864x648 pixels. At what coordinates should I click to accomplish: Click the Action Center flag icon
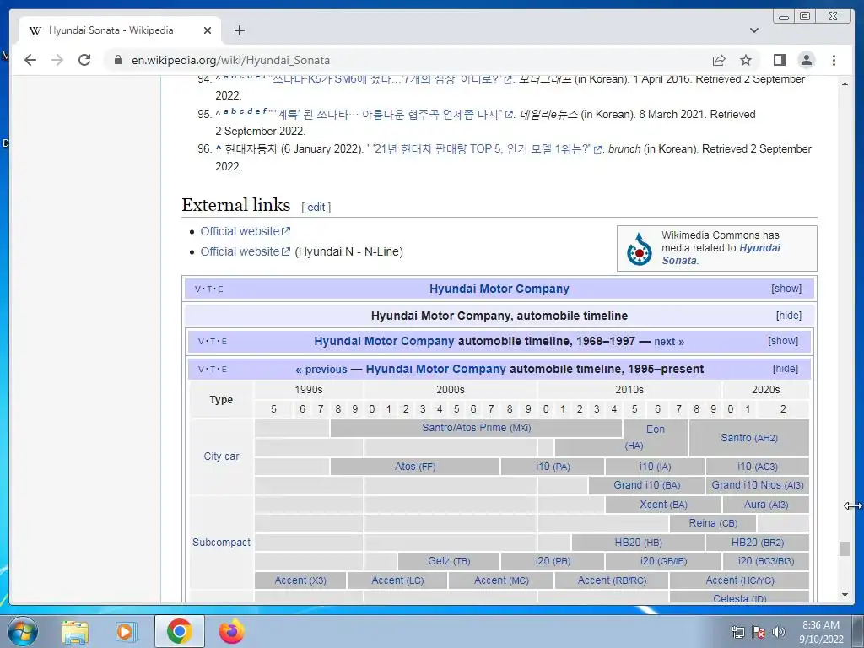(759, 632)
